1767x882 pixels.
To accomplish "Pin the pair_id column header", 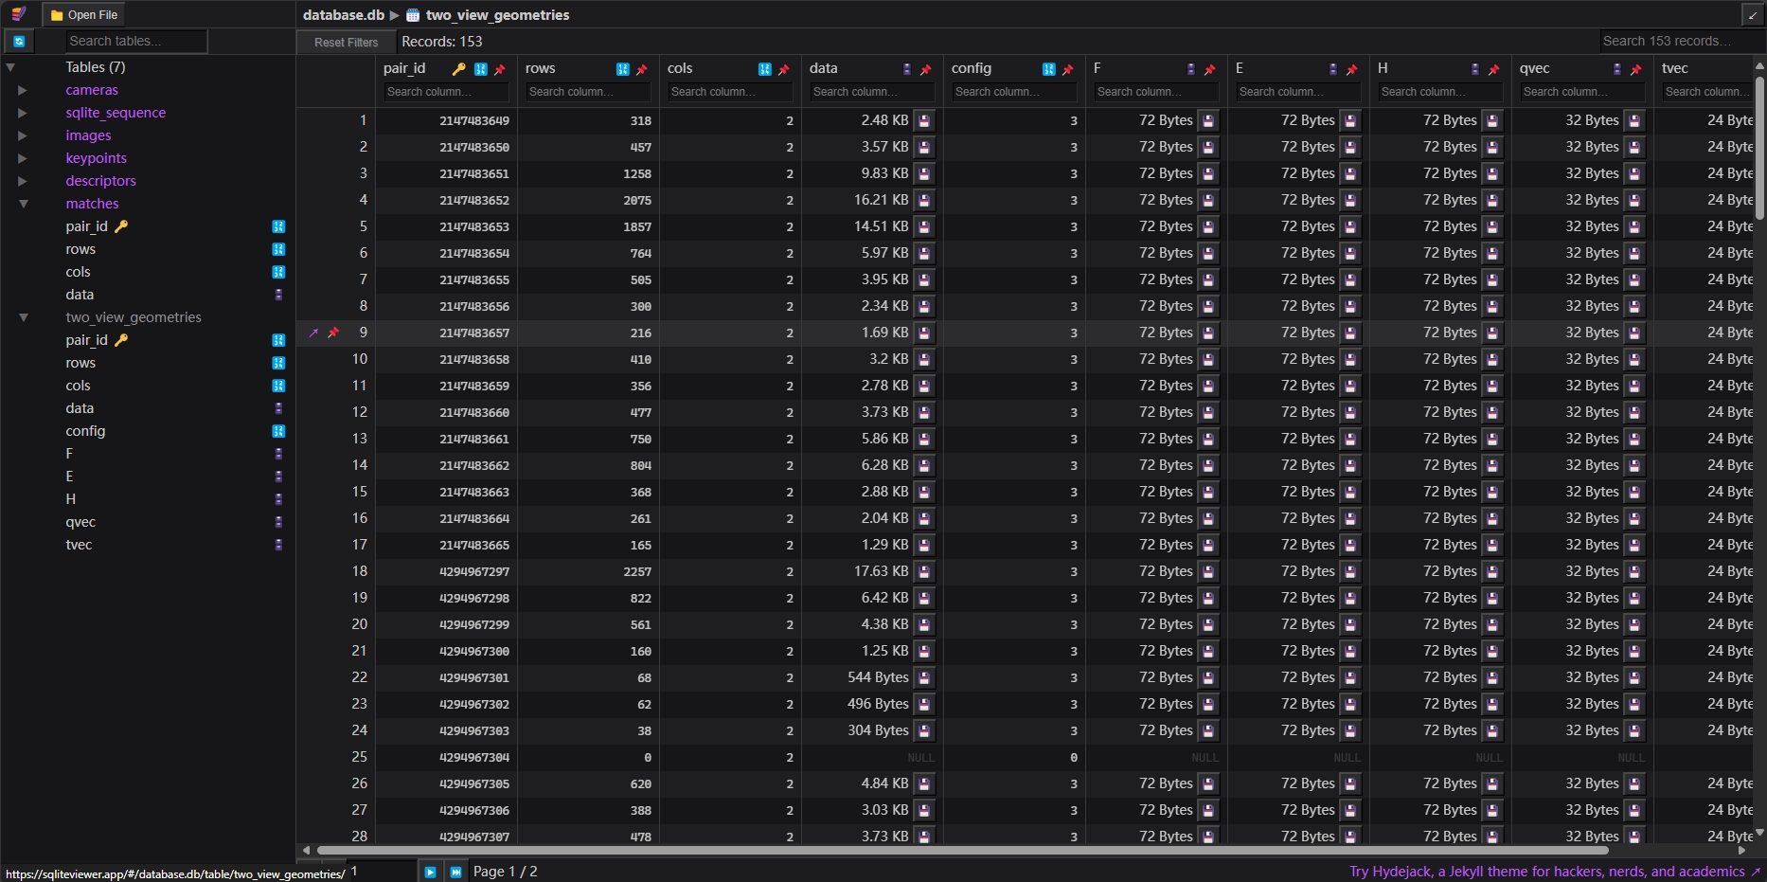I will (500, 69).
